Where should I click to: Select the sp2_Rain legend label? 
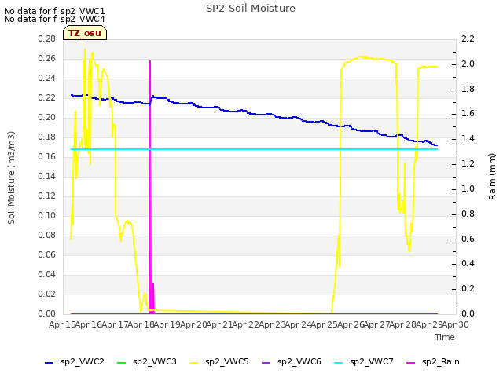441,362
